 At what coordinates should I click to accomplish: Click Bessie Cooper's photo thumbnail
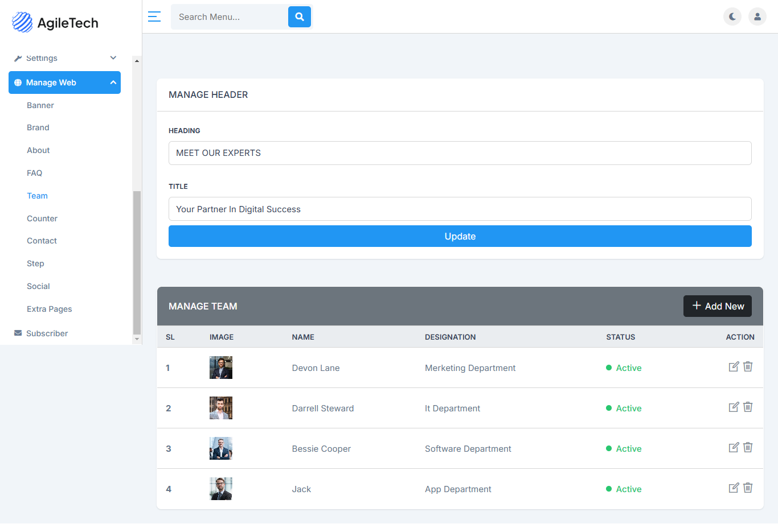pos(221,448)
